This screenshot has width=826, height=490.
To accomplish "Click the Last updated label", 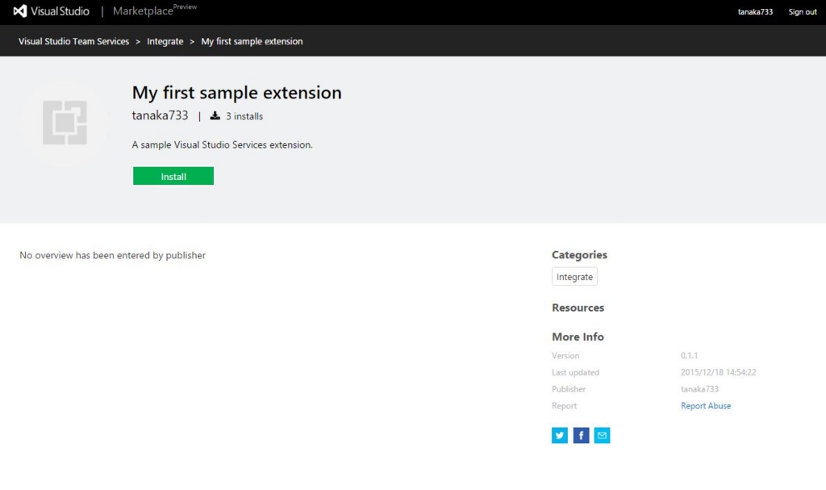I will coord(575,372).
